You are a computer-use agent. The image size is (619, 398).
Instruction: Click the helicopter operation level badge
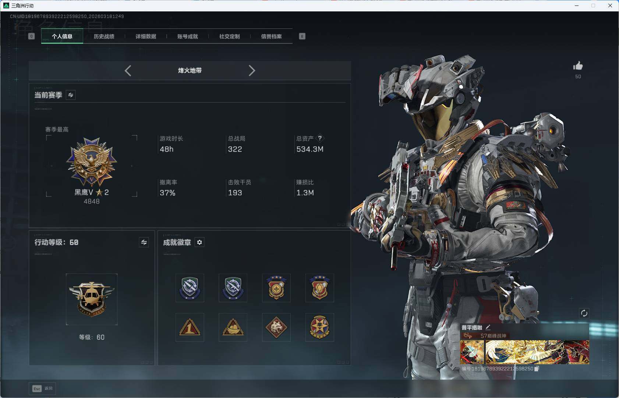[x=92, y=299]
